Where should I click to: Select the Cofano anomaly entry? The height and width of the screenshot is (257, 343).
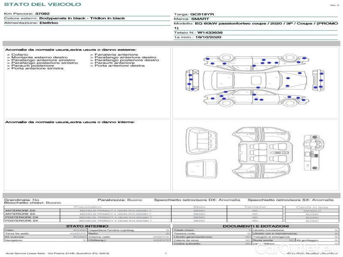click(20, 55)
